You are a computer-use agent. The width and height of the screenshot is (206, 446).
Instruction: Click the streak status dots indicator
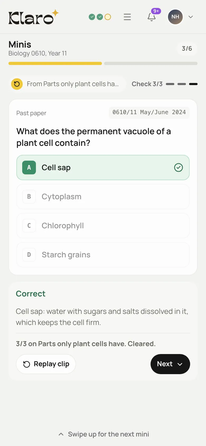tap(100, 17)
